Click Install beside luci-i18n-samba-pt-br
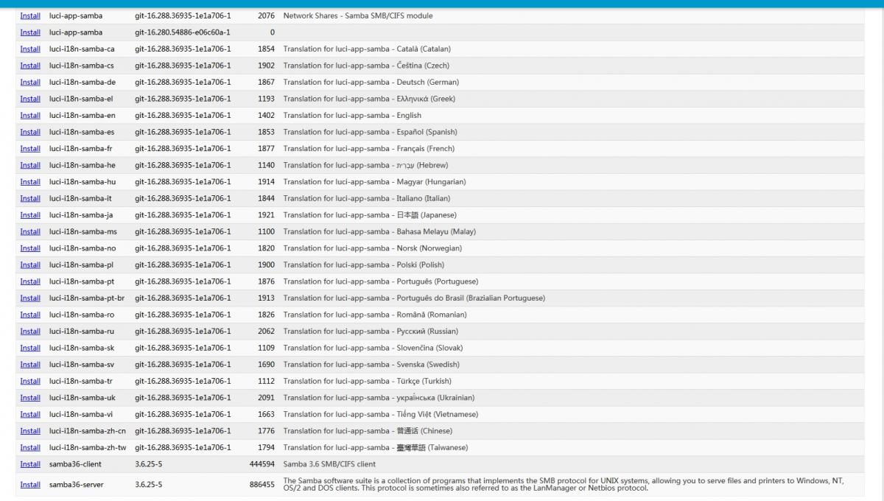This screenshot has height=501, width=884. [x=30, y=298]
